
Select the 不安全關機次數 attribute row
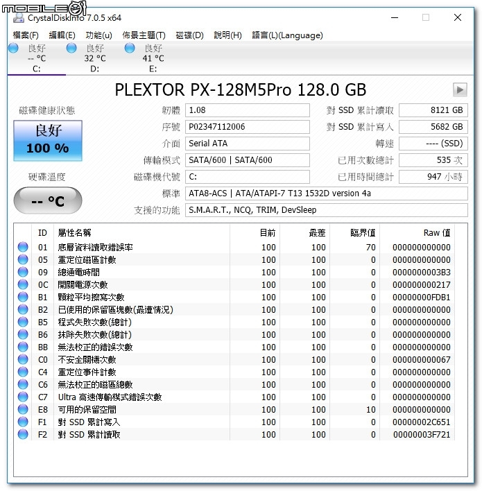click(234, 359)
